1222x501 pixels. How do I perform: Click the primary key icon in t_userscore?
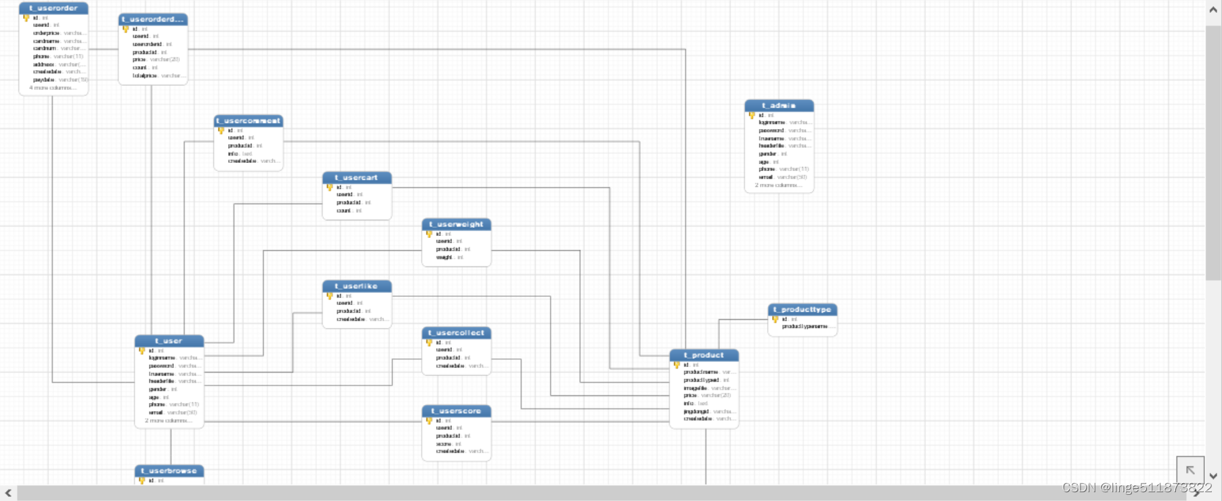pyautogui.click(x=429, y=421)
